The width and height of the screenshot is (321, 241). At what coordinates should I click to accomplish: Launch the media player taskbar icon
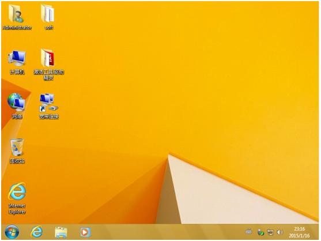pyautogui.click(x=85, y=232)
